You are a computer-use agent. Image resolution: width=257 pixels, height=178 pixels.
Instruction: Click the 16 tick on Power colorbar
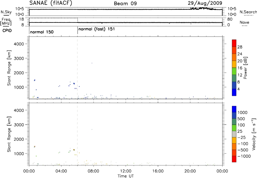tap(240, 68)
